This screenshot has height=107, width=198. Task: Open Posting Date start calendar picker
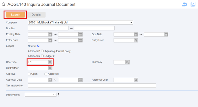[50, 34]
